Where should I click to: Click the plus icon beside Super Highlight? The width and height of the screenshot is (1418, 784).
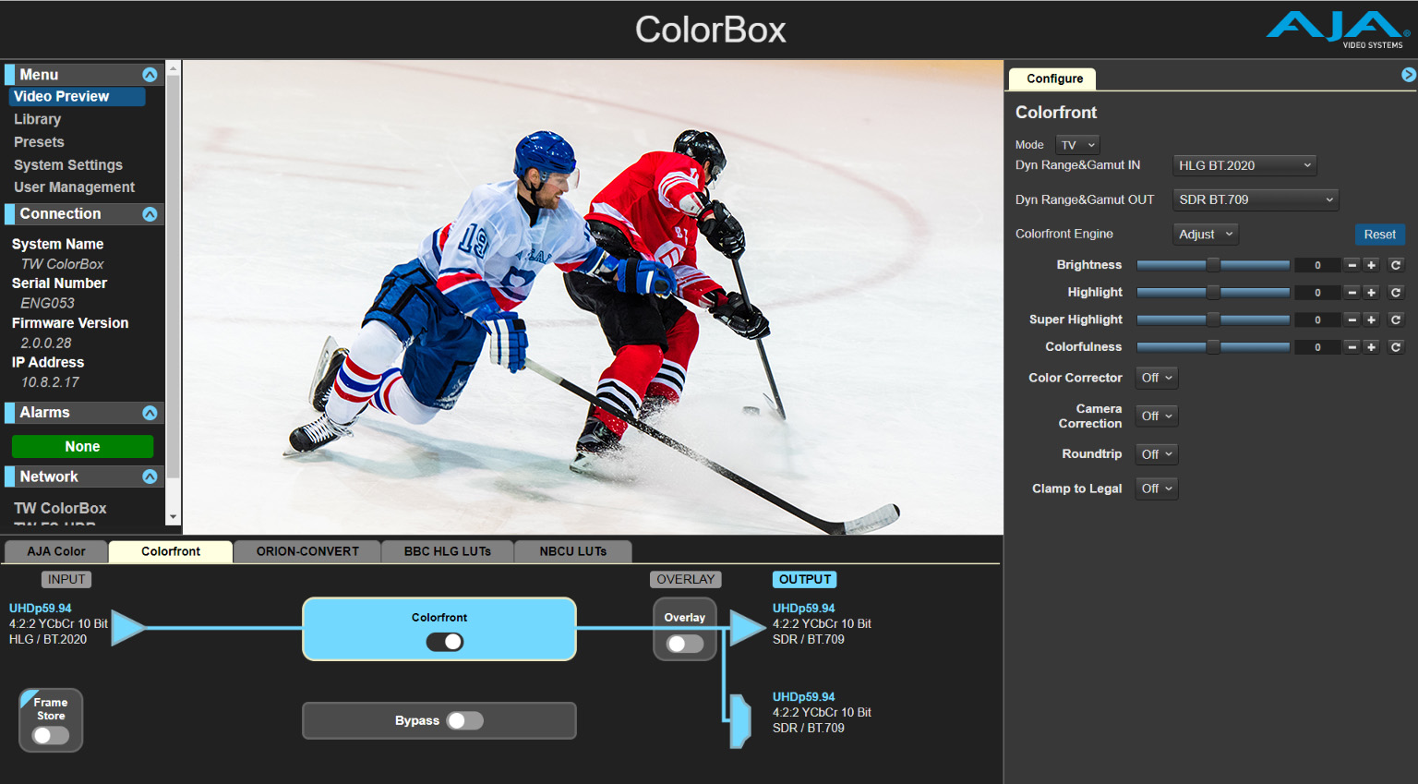[x=1372, y=320]
